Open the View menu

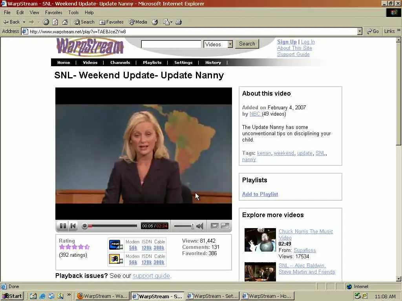coord(34,12)
